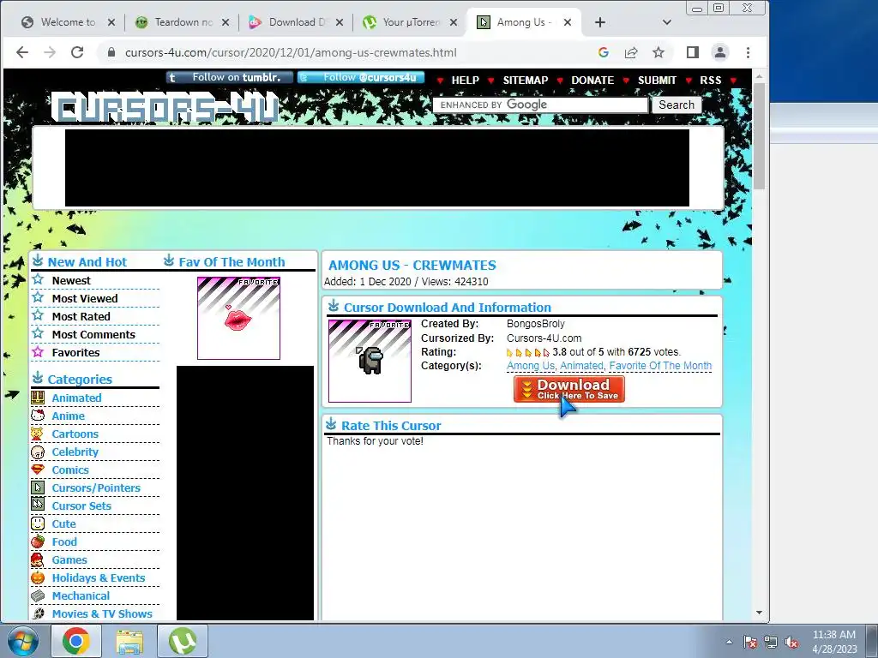Viewport: 878px width, 658px height.
Task: Open the HELP menu item
Action: tap(466, 81)
